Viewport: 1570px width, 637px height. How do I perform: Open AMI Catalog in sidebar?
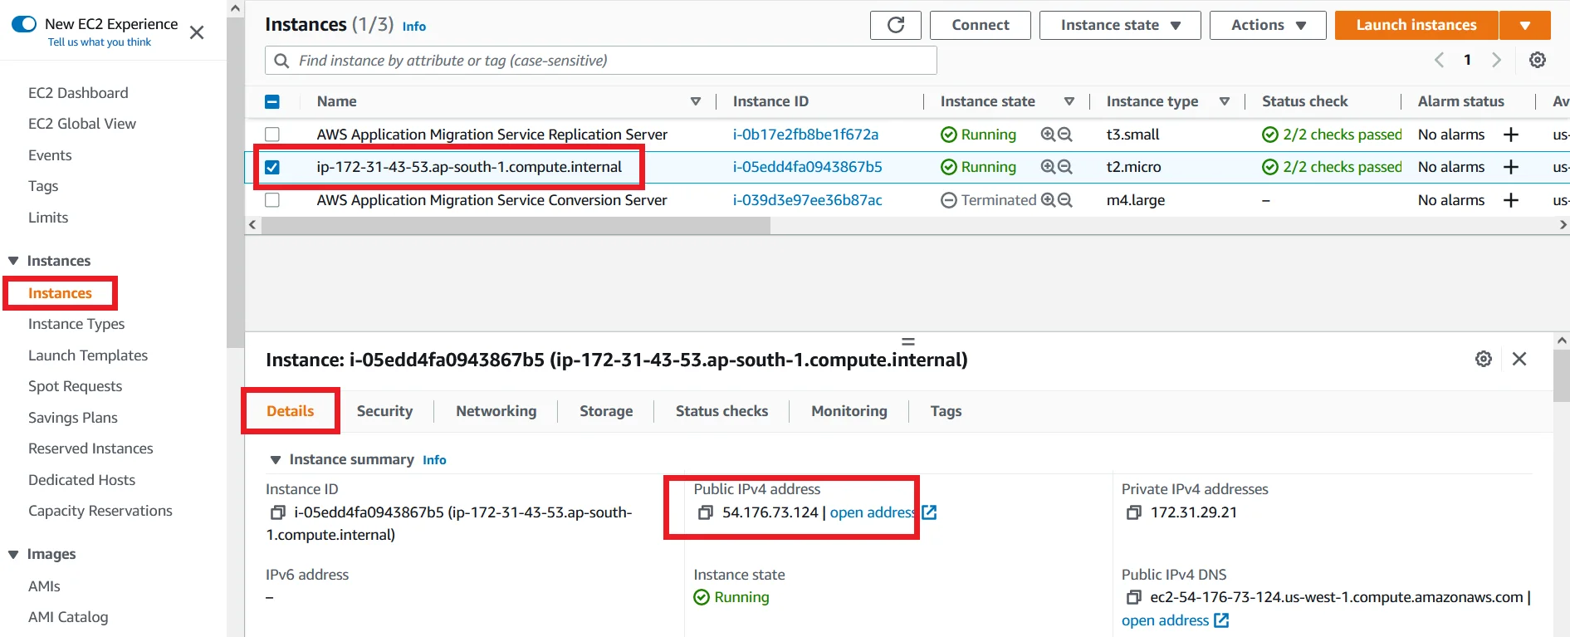[x=68, y=617]
